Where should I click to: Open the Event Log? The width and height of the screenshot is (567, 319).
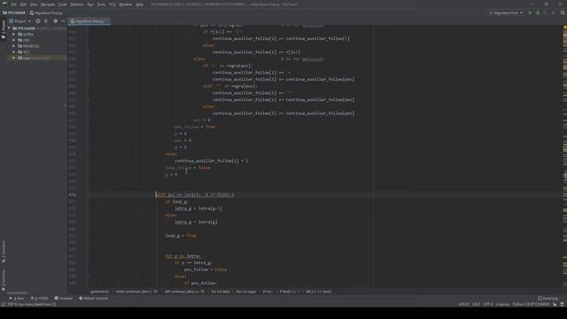(548, 299)
